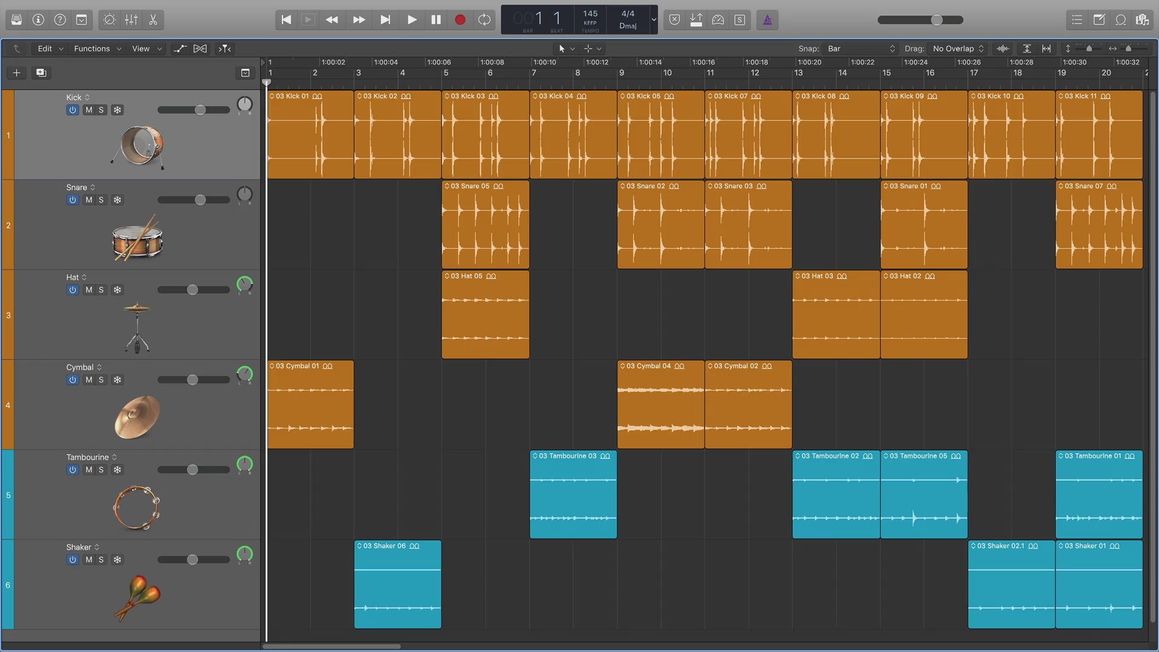Screen dimensions: 1159x652
Task: Select the snare drum track icon
Action: tap(137, 239)
